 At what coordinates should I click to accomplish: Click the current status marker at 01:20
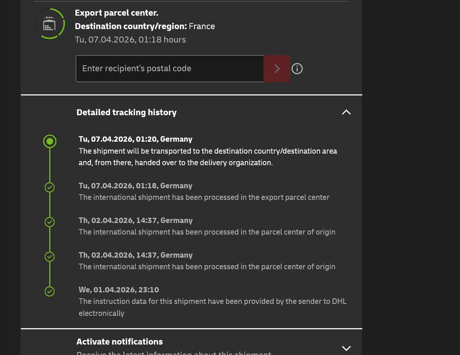50,141
